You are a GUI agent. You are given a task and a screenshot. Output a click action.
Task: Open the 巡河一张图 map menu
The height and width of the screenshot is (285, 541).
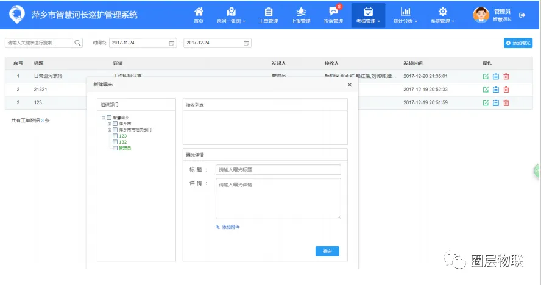[x=231, y=15]
